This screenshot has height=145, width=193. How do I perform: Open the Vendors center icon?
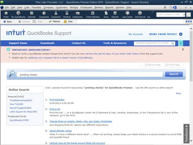pyautogui.click(x=67, y=14)
